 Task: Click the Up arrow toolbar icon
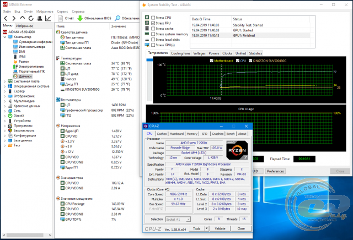point(22,18)
